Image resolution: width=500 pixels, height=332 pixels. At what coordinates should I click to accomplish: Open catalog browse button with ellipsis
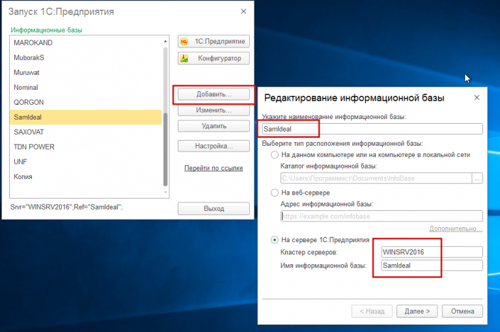pos(477,178)
